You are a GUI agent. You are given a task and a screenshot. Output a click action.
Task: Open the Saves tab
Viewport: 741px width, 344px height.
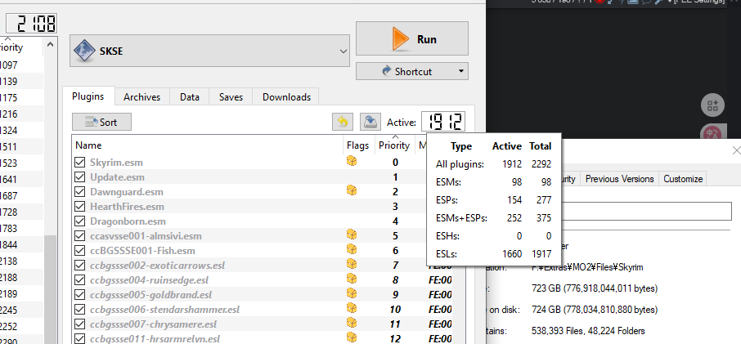[231, 97]
